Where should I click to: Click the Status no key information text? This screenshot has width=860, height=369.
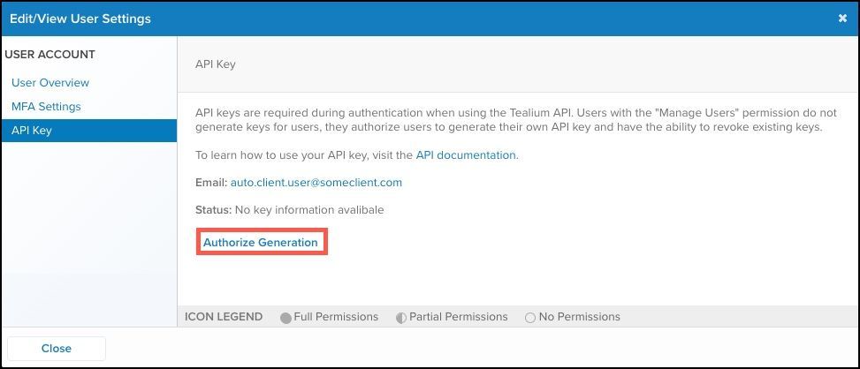(x=308, y=210)
